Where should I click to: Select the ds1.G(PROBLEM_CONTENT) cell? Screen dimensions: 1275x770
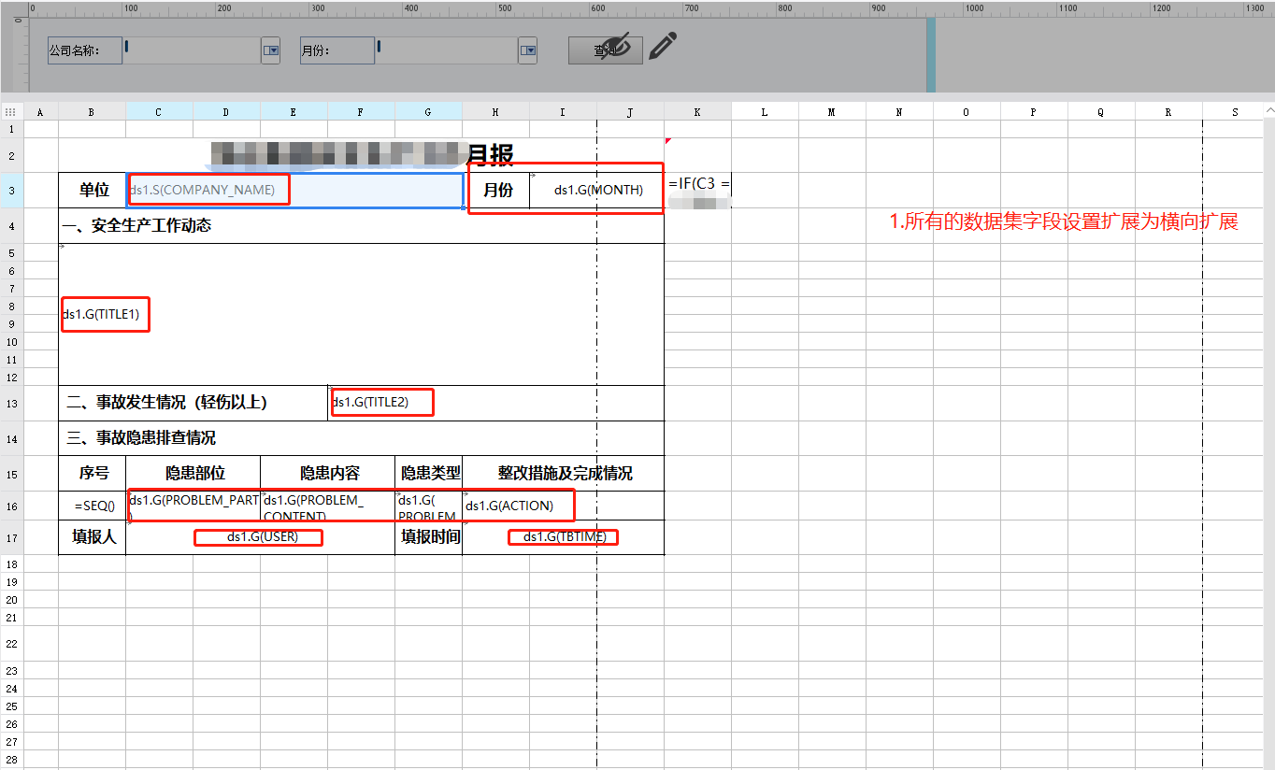[328, 506]
